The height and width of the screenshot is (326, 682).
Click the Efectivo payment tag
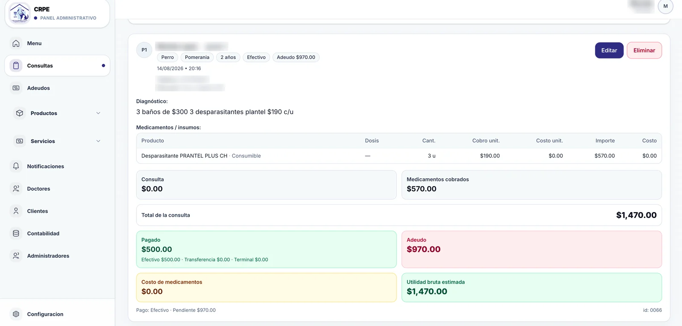256,57
